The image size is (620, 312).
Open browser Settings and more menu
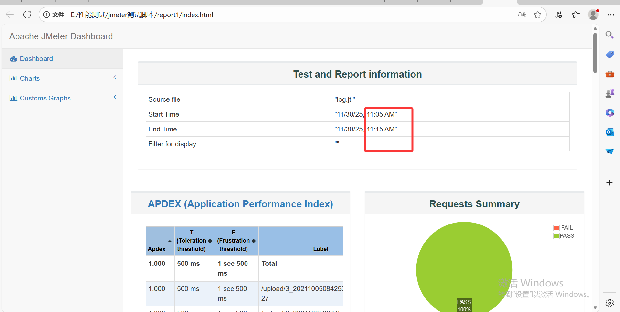click(x=611, y=15)
